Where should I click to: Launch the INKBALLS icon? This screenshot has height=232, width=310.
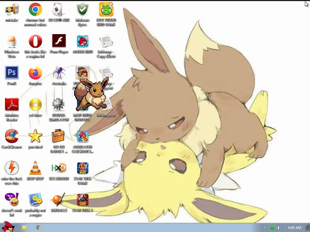click(x=59, y=199)
